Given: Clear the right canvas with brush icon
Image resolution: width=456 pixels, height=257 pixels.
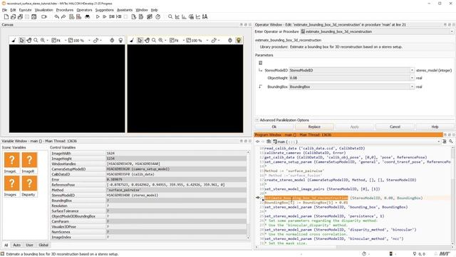Looking at the screenshot, I should pyautogui.click(x=132, y=40).
